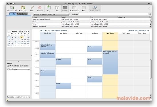
Task: Go to today with Hoy icon
Action: point(49,8)
